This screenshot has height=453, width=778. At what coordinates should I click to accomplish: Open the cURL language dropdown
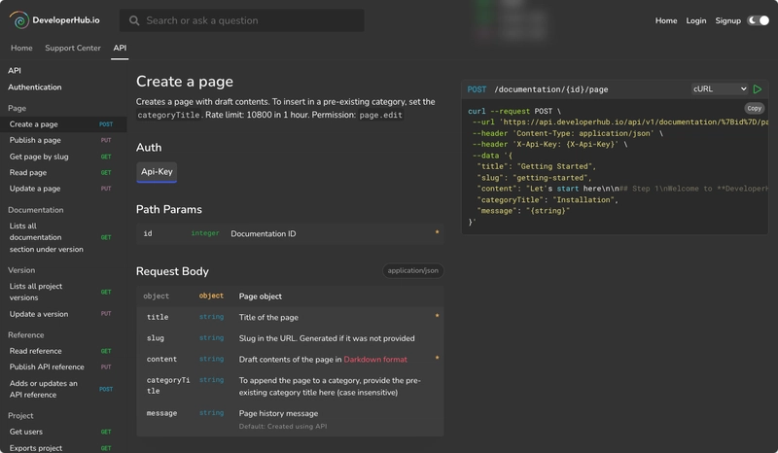pyautogui.click(x=719, y=89)
